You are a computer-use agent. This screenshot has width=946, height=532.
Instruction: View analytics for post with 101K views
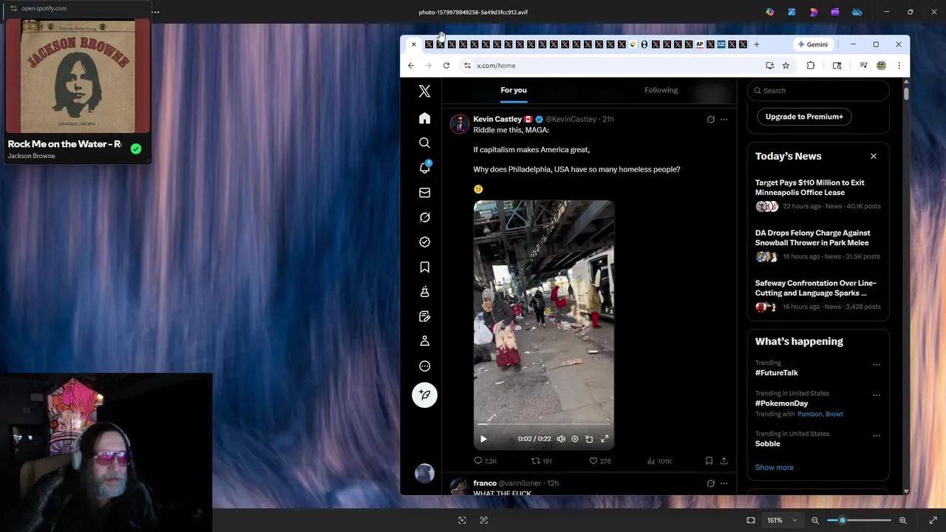(x=659, y=461)
